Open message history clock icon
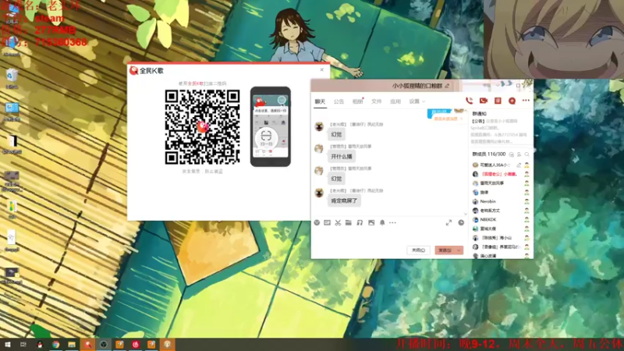Image resolution: width=624 pixels, height=351 pixels. pyautogui.click(x=461, y=223)
